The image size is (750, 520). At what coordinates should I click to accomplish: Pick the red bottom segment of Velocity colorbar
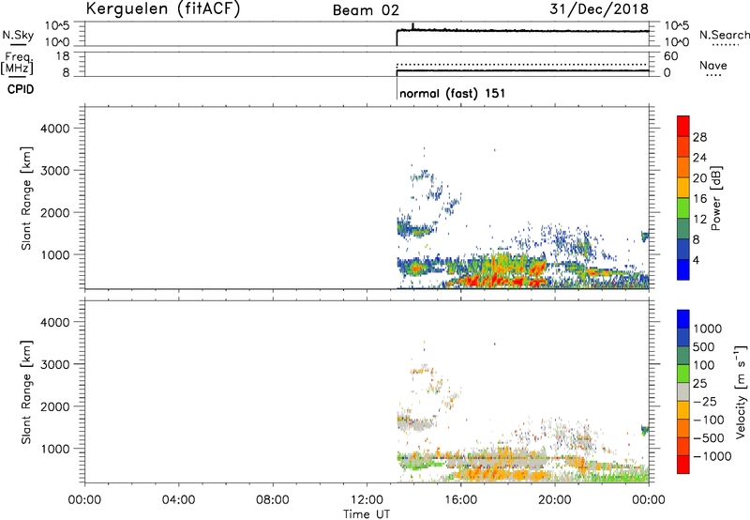coord(683,465)
